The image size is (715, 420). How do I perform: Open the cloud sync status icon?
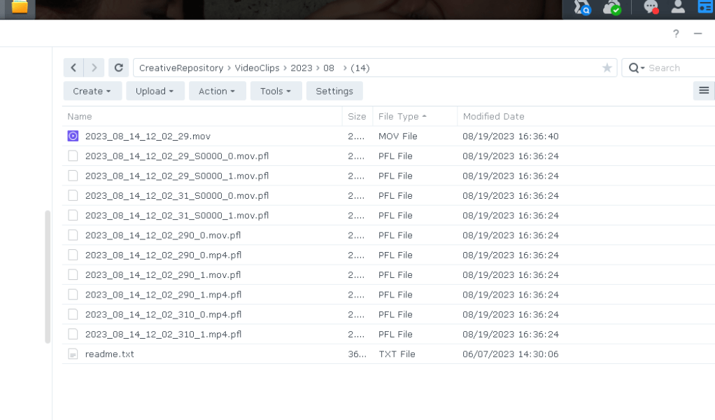611,8
